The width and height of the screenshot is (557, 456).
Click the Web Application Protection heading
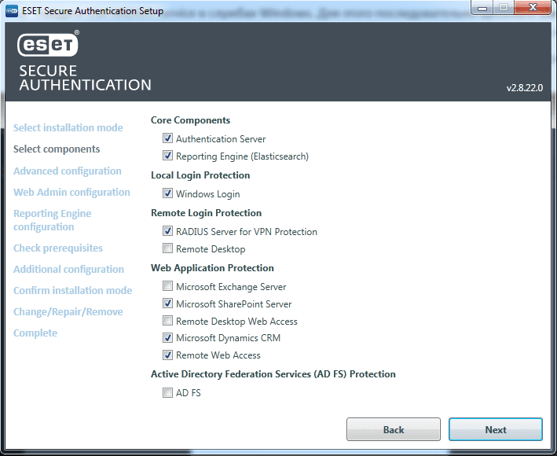(x=212, y=268)
